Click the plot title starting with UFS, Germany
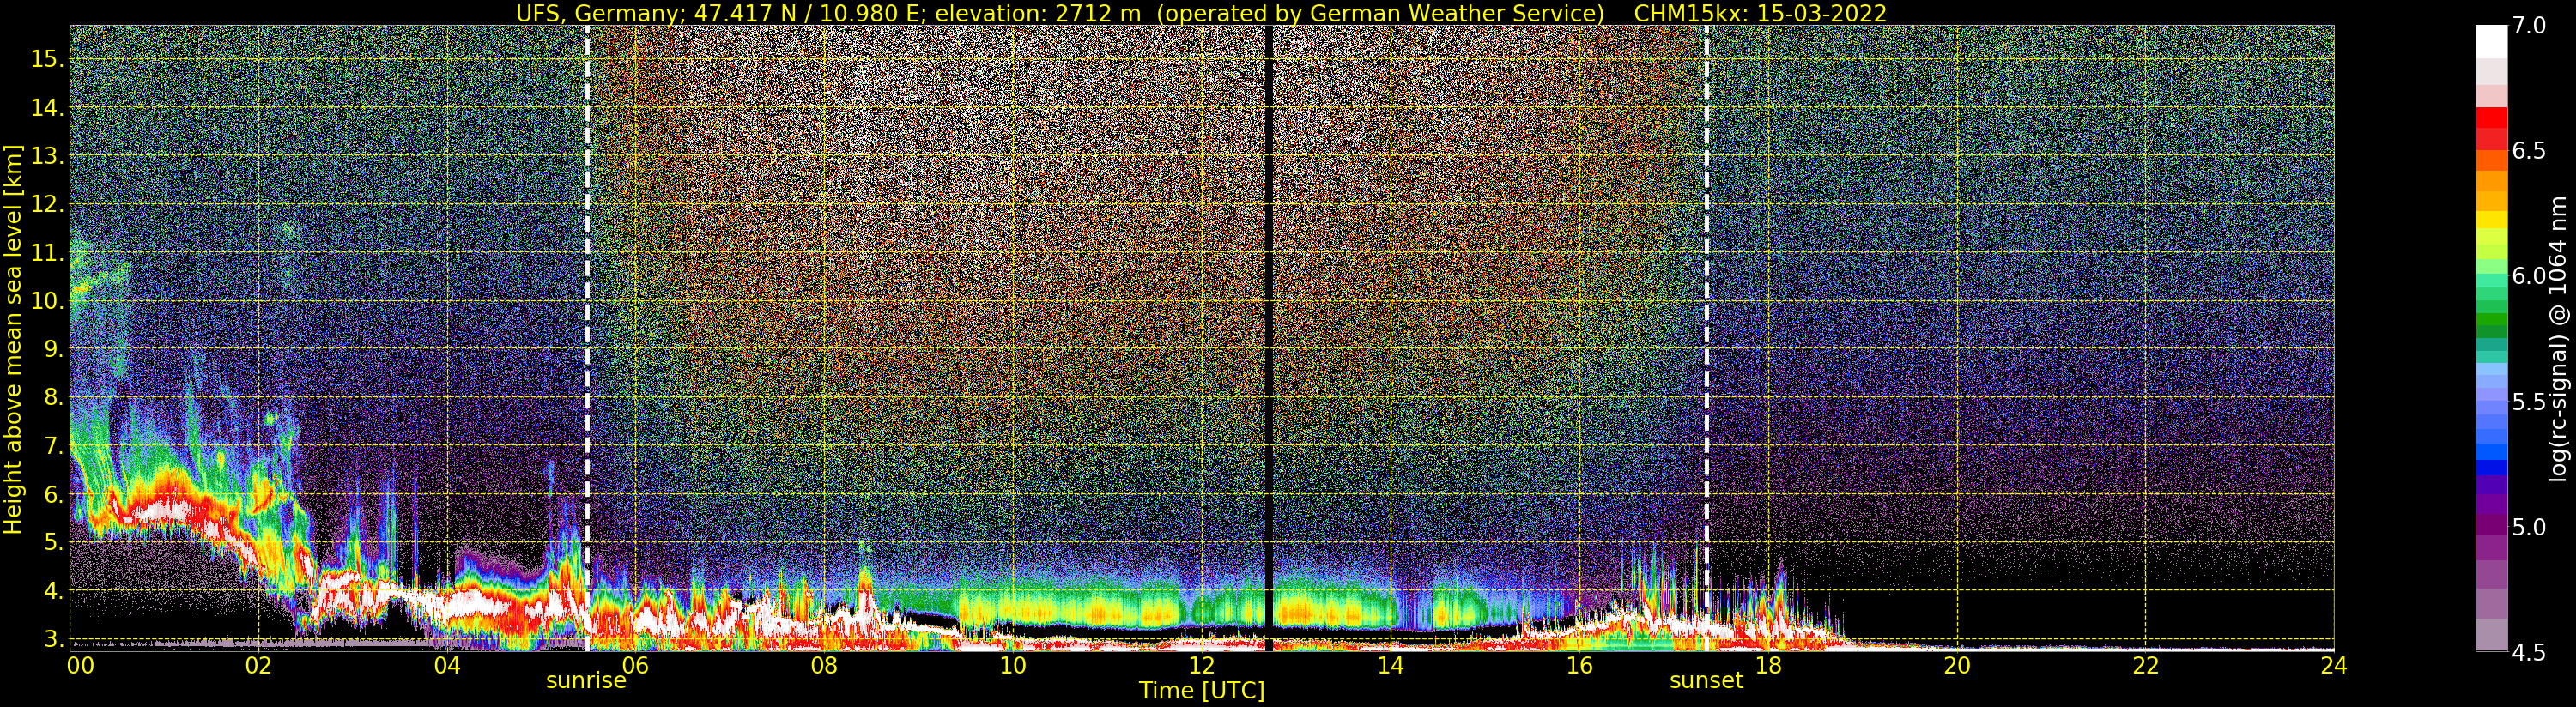This screenshot has height=707, width=2576. (1201, 13)
